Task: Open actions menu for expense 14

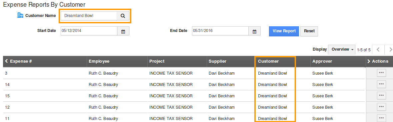Action: (381, 84)
